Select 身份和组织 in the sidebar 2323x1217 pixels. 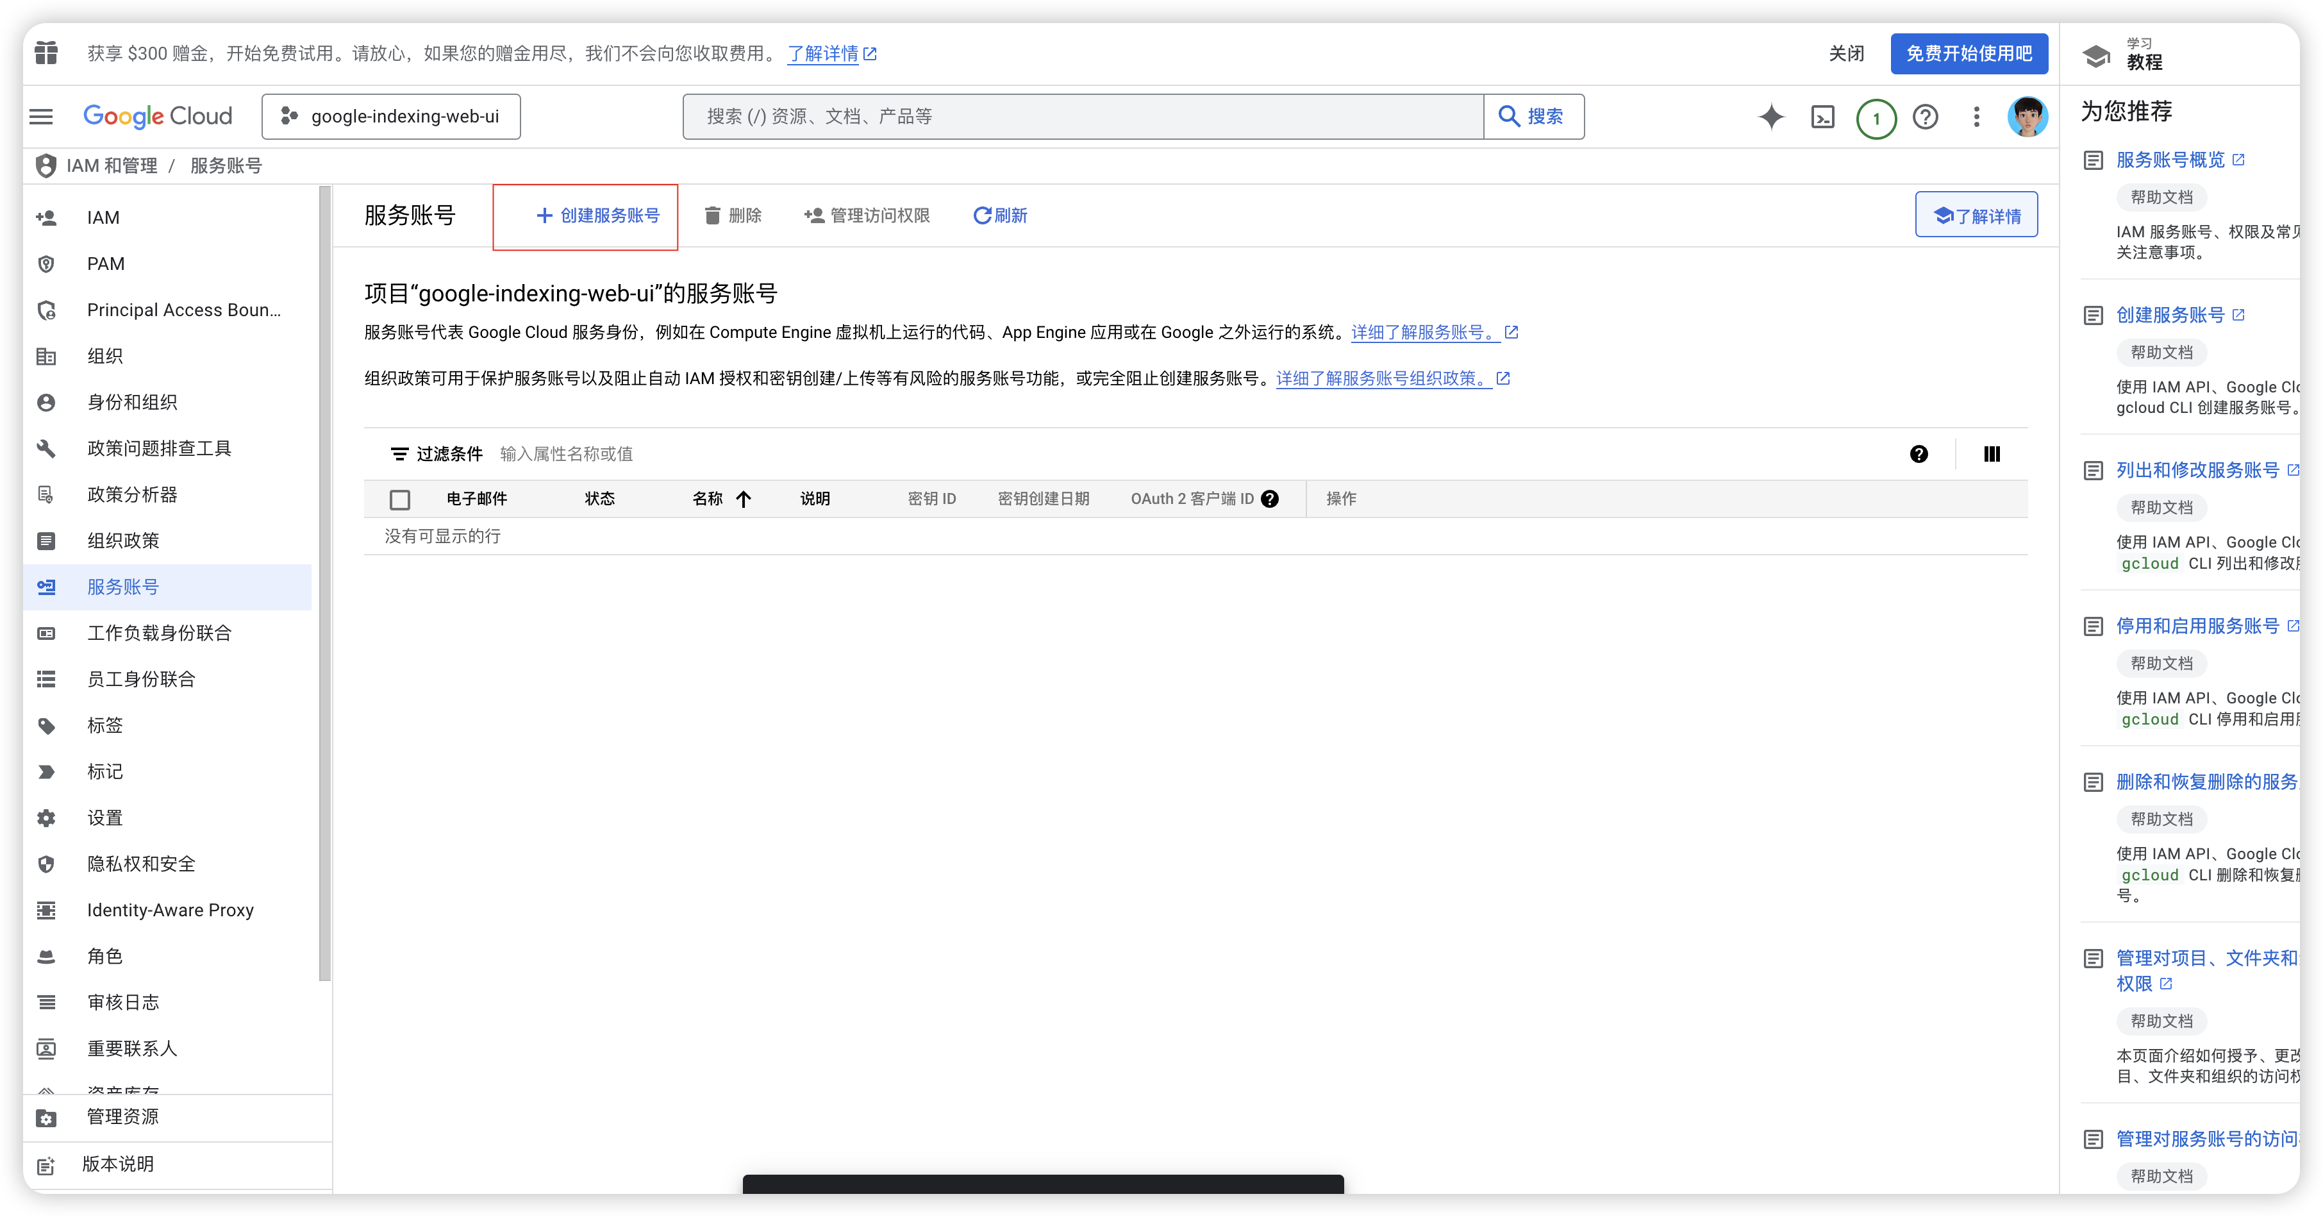coord(168,403)
